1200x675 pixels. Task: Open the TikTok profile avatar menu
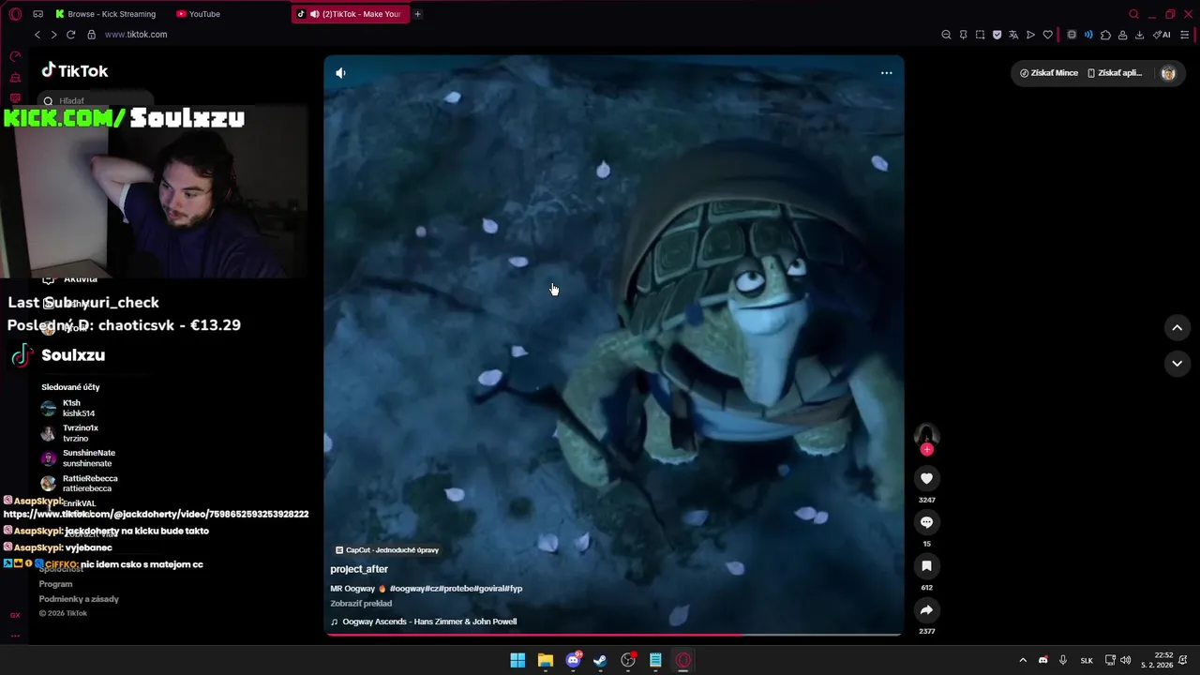coord(1168,73)
